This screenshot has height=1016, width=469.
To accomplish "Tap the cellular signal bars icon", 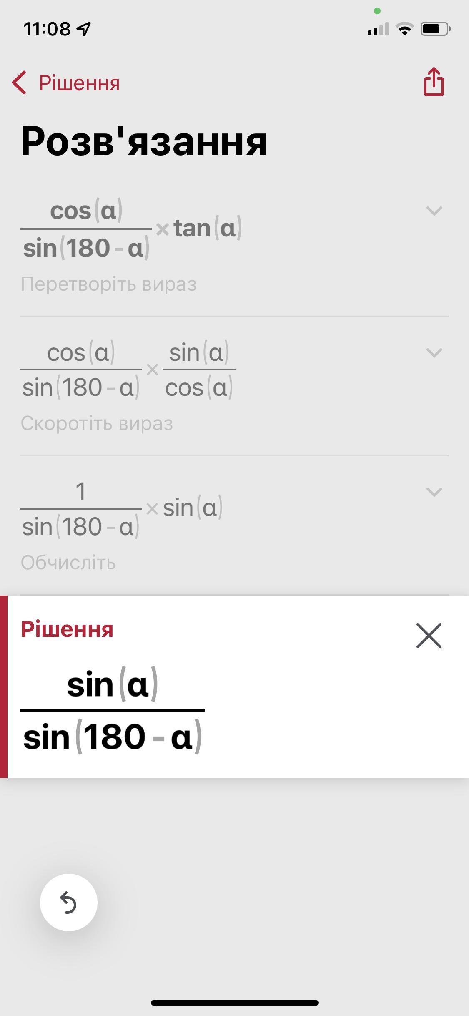I will pos(378,29).
